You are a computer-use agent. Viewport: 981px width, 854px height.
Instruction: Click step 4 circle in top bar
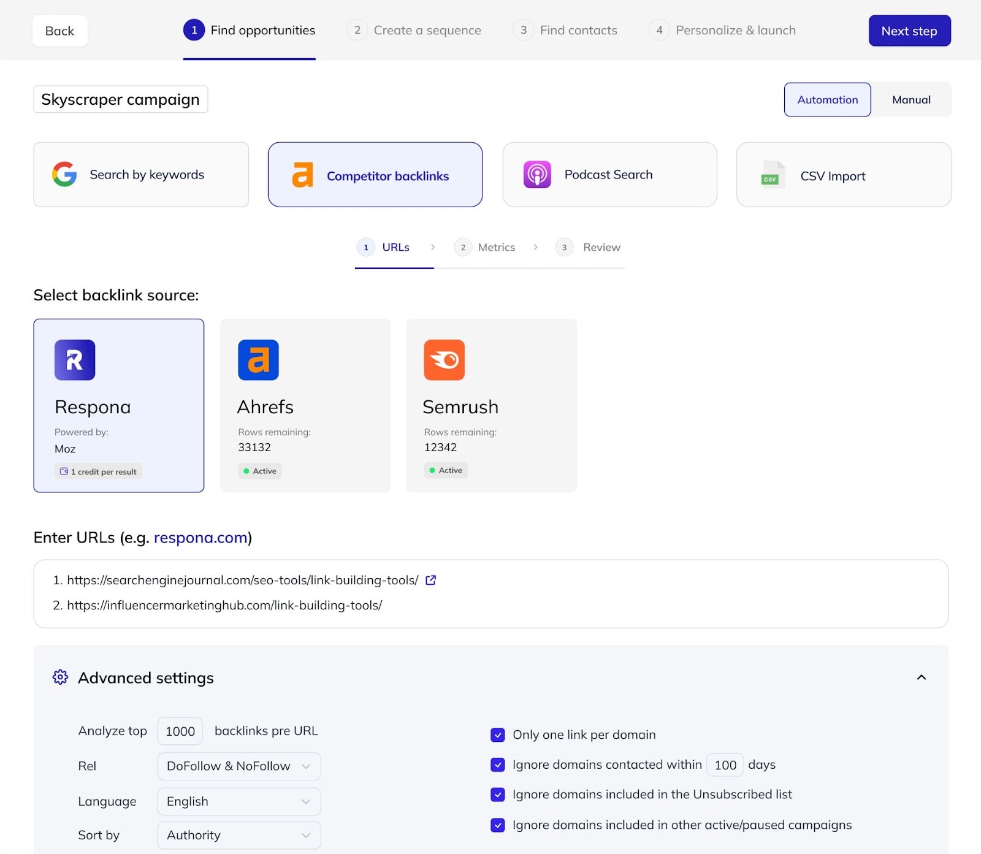pos(659,30)
